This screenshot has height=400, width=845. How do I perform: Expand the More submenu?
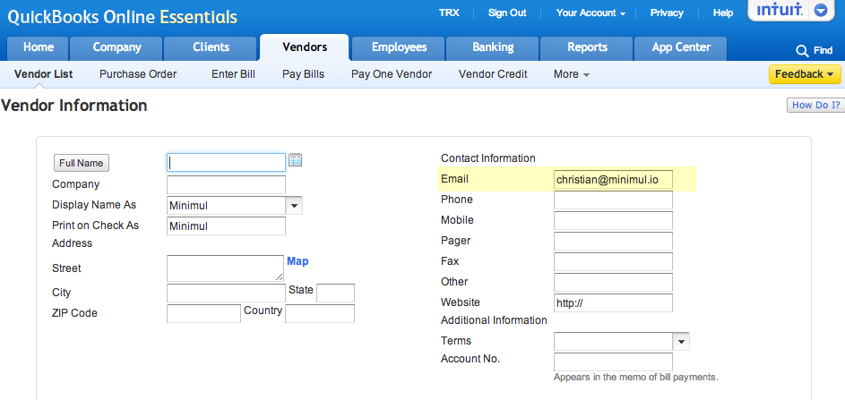click(x=571, y=74)
